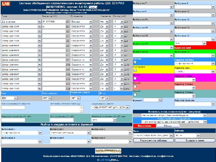This screenshot has height=162, width=216.
Task: Click the X15 value input field
Action: click(x=54, y=88)
